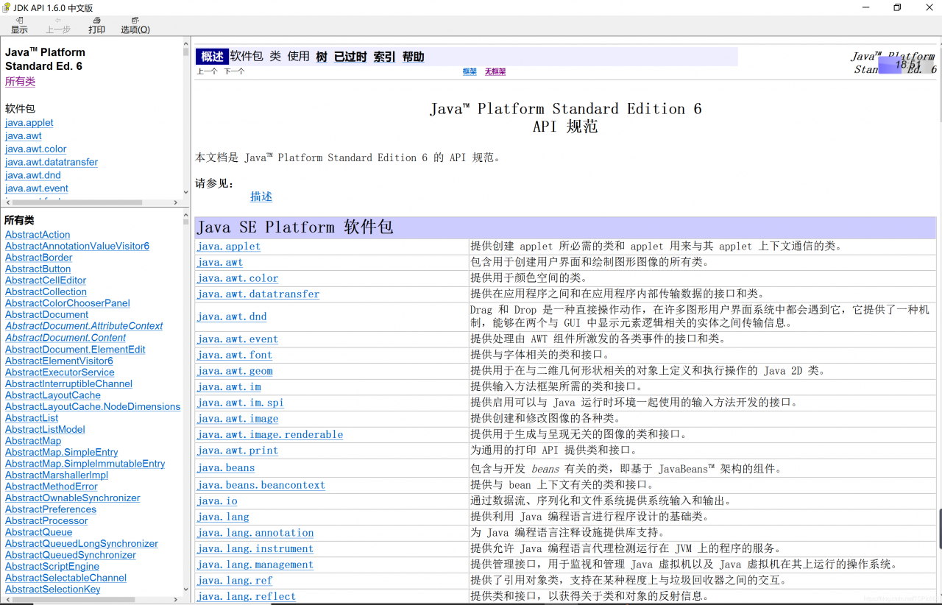Open AbstractMap.SimpleEntry class link
Screen dimensions: 942x605
[x=62, y=452]
